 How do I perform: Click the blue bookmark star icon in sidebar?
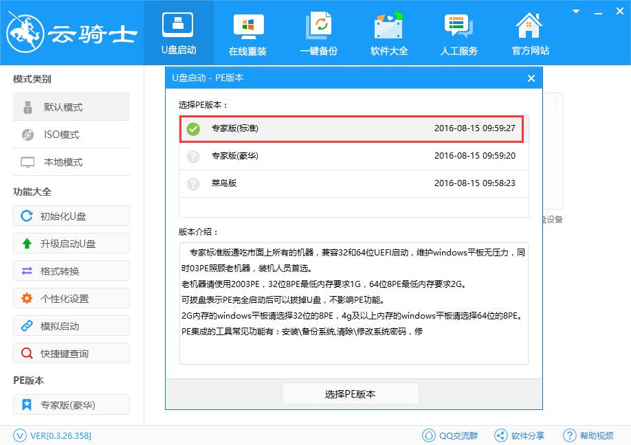[27, 404]
